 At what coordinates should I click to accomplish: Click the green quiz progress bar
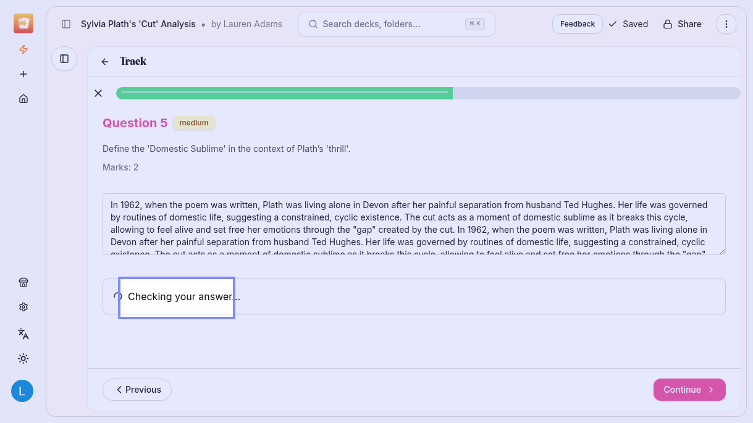click(x=284, y=93)
